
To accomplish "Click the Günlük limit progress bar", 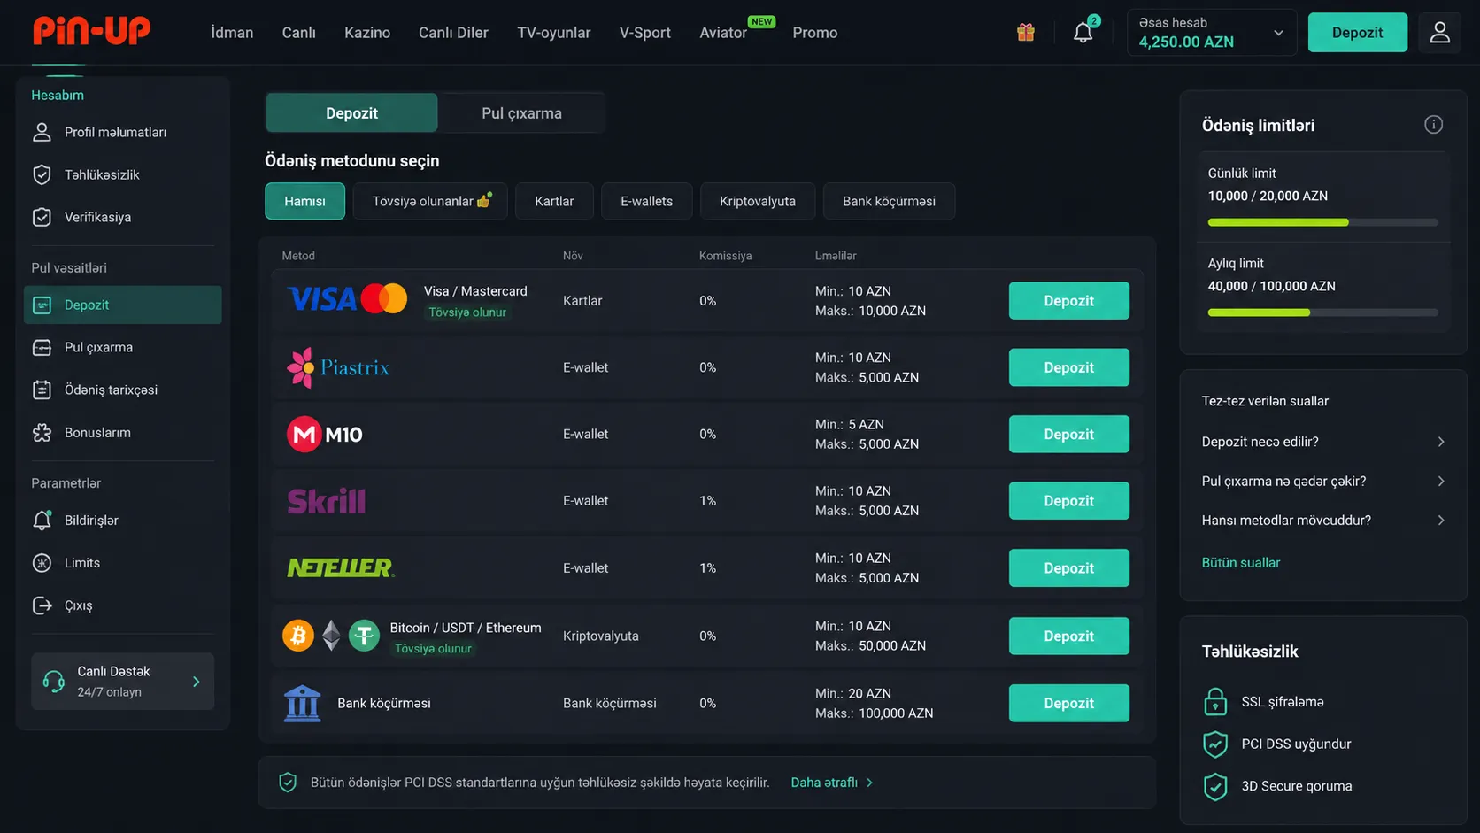I will [x=1323, y=222].
